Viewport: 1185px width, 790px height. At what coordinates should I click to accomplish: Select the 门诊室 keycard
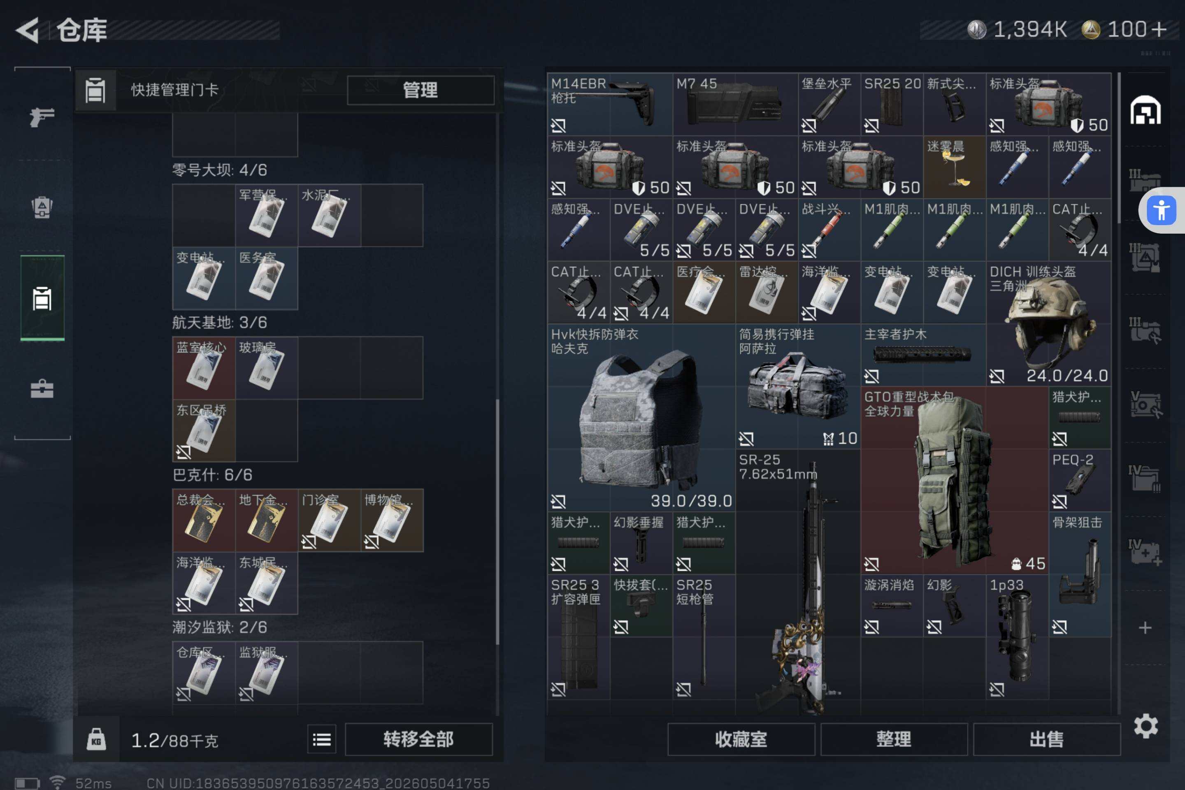coord(329,520)
